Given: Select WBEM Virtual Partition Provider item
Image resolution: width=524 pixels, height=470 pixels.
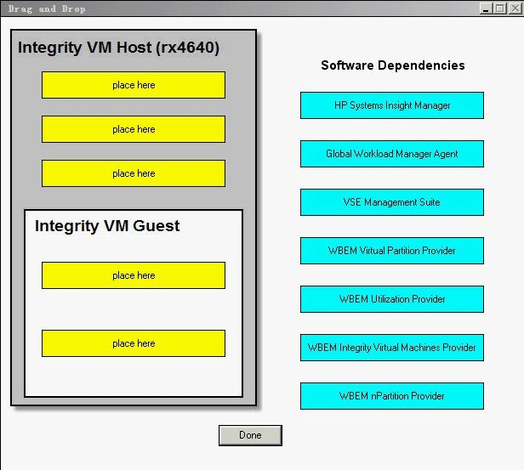Looking at the screenshot, I should click(391, 251).
